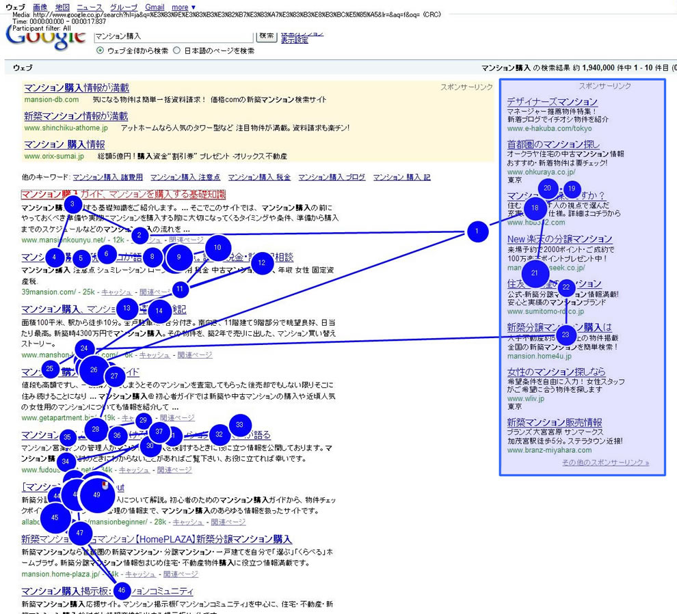
Task: Open 関連ページ for mansionkounyu.net result
Action: tap(186, 240)
